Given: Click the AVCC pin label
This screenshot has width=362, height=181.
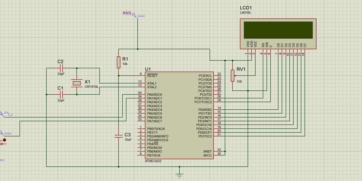Looking at the screenshot, I should pyautogui.click(x=208, y=155).
